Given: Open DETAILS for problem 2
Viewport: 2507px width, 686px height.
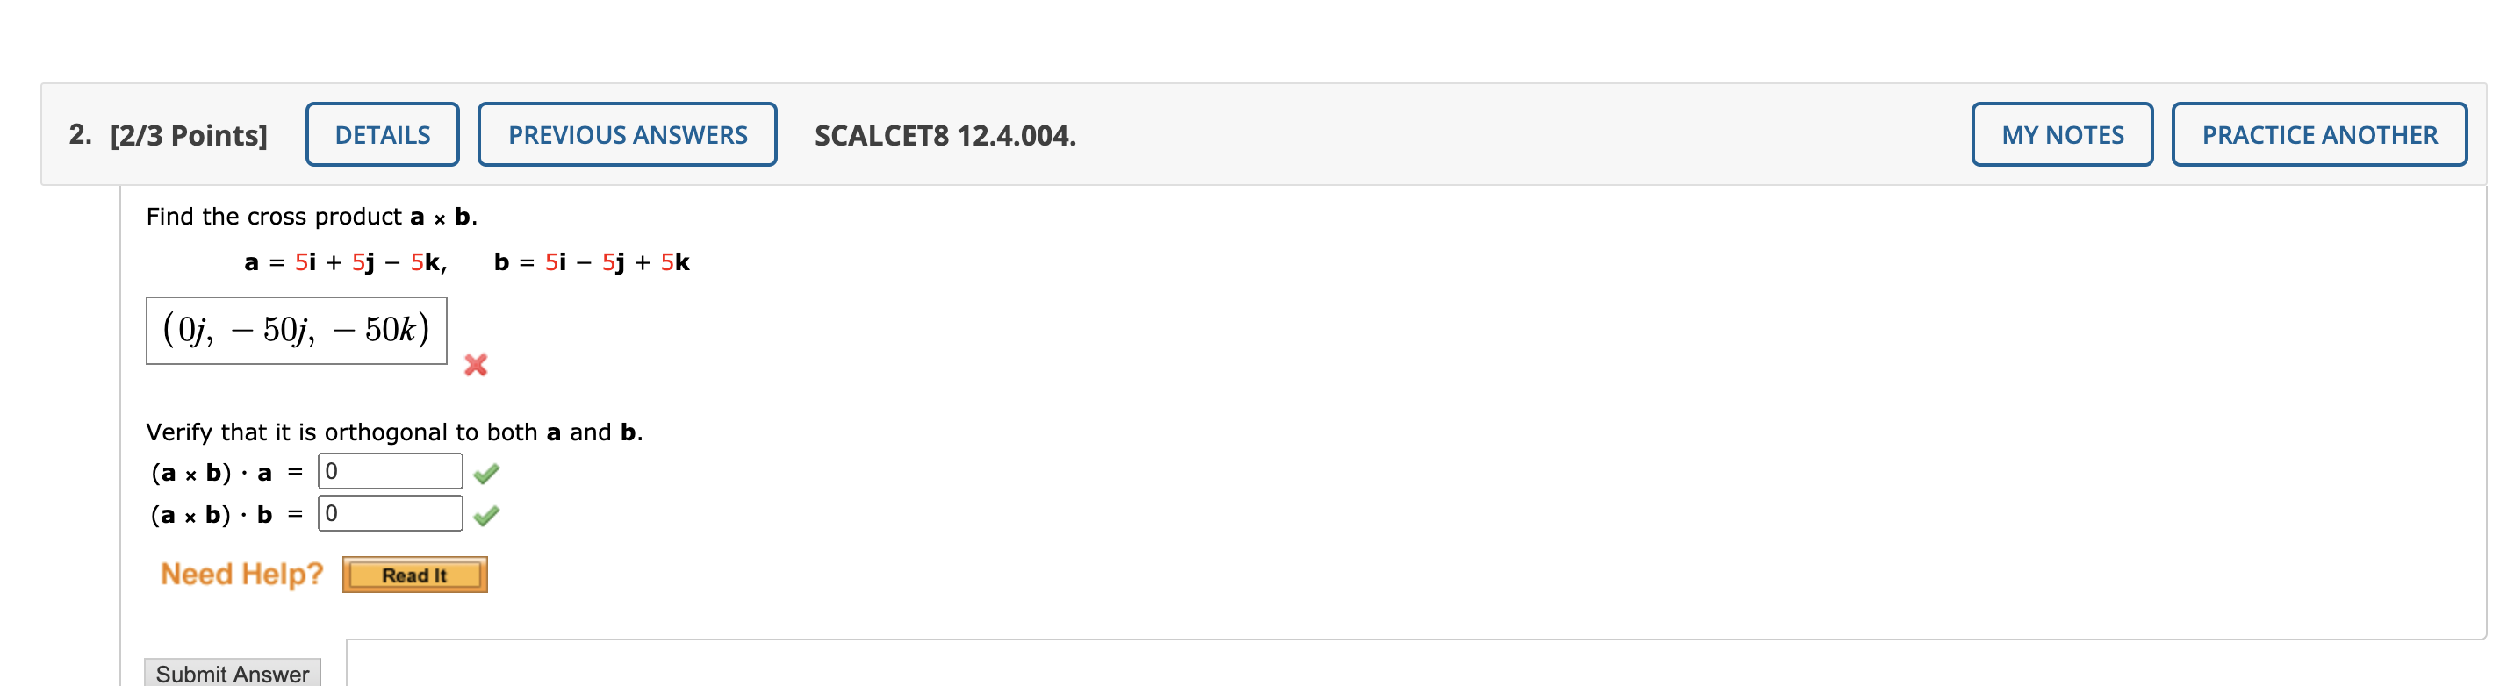Looking at the screenshot, I should (382, 134).
